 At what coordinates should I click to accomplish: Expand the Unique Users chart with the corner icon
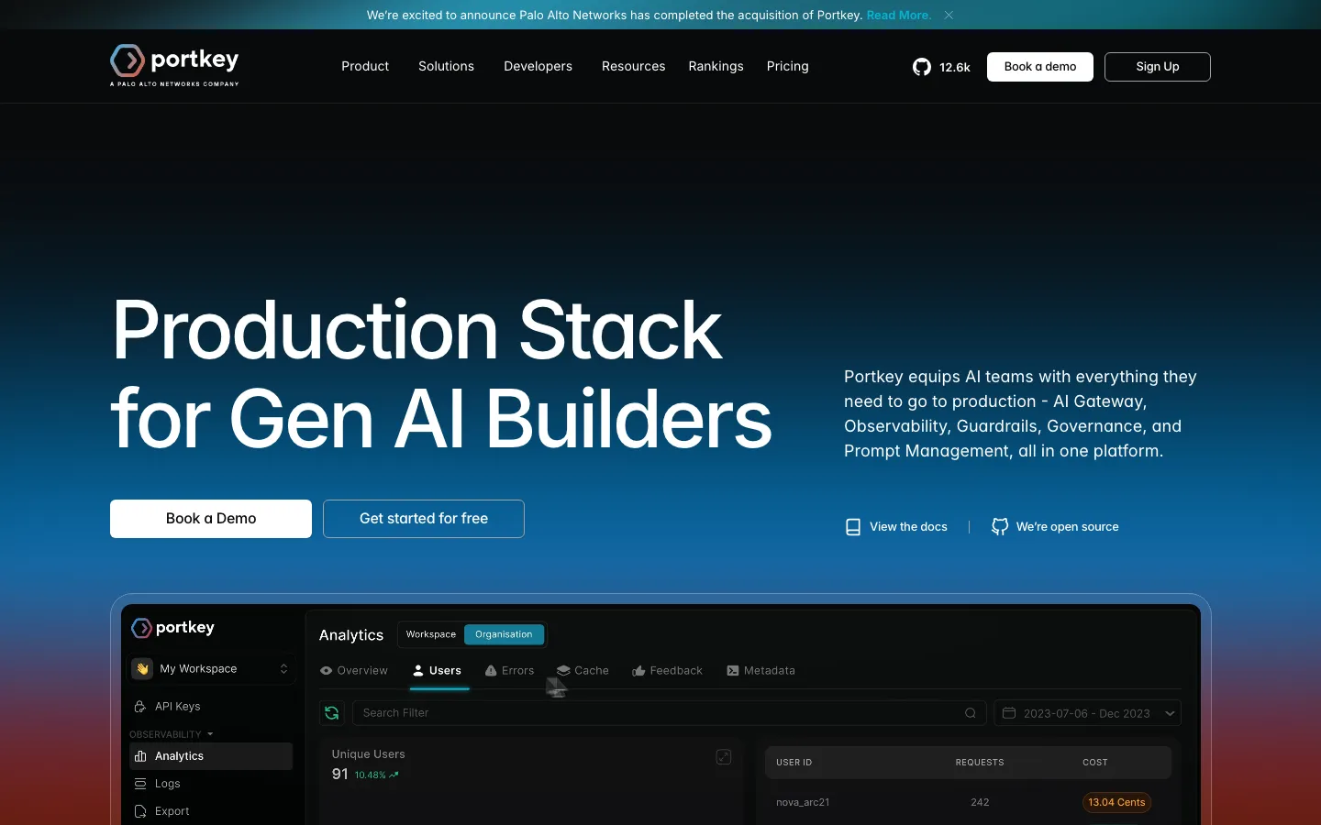(724, 757)
